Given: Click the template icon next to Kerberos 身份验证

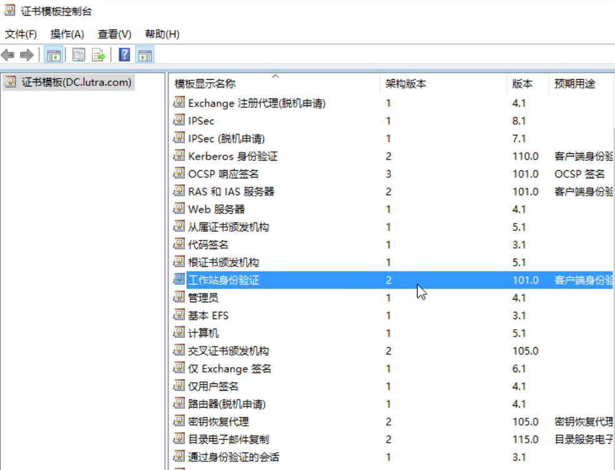Looking at the screenshot, I should [x=179, y=155].
